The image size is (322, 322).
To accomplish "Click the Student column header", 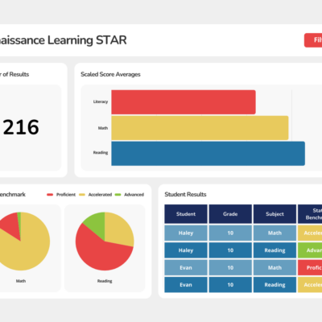I will (186, 214).
